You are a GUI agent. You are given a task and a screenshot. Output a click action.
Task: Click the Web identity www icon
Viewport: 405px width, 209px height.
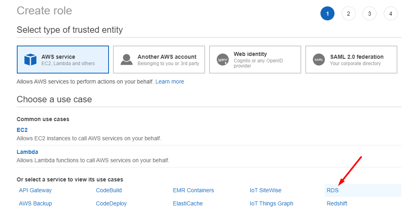pos(223,60)
